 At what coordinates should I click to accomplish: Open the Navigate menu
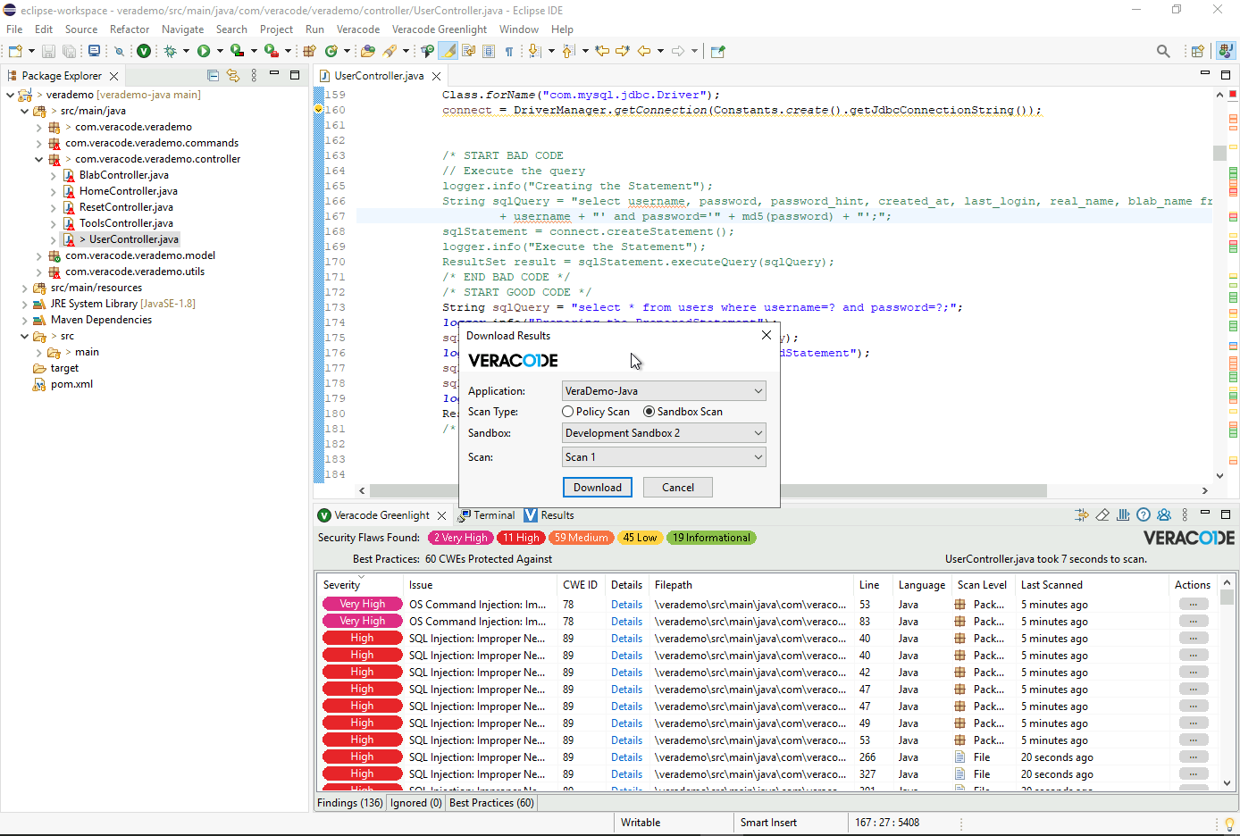pos(182,29)
